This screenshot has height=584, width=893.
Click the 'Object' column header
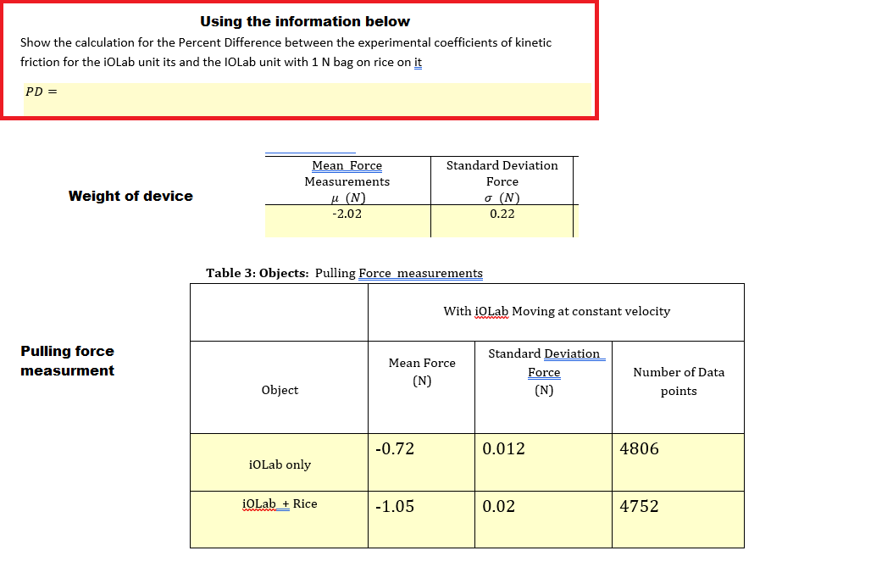point(280,390)
